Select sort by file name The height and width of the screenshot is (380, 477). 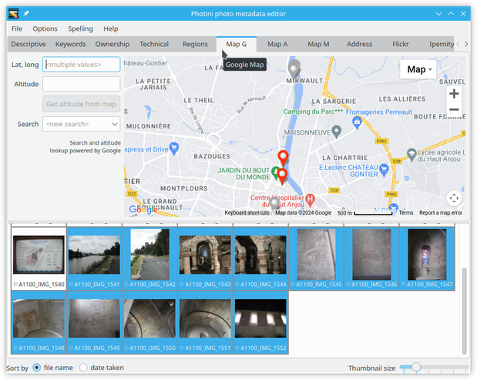click(x=36, y=368)
